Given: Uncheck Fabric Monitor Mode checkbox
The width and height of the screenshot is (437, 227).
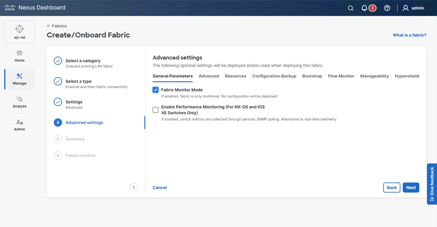Looking at the screenshot, I should point(156,90).
